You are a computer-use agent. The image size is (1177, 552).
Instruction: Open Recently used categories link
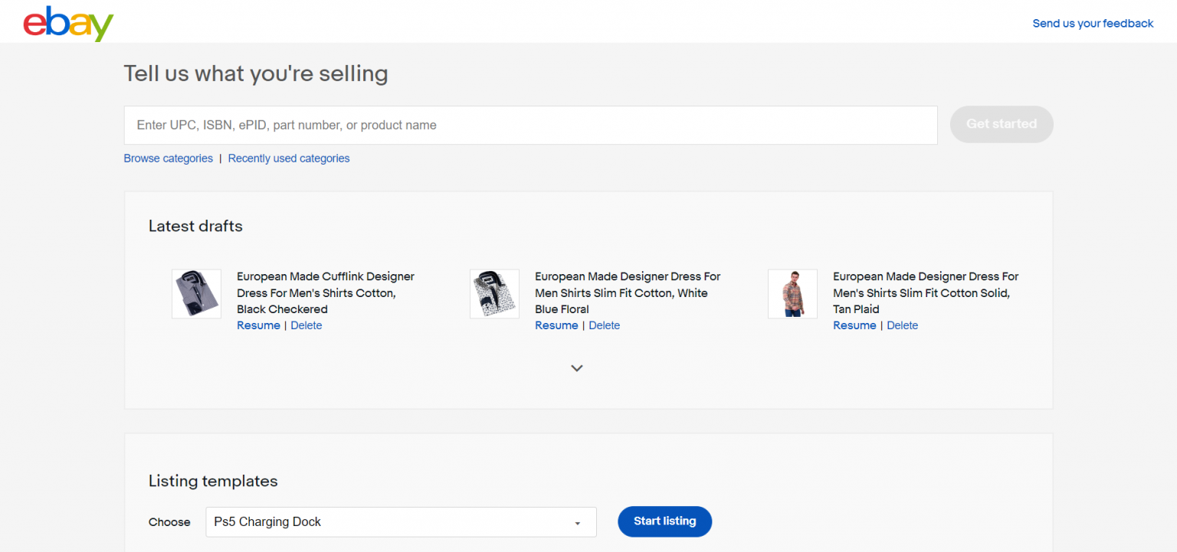[x=289, y=158]
